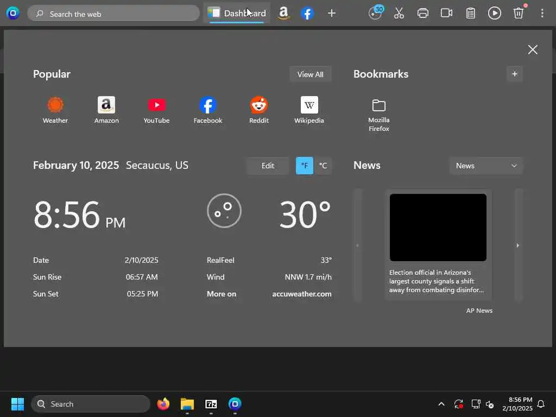This screenshot has height=417, width=556.
Task: Click the Secaucus, US location text
Action: (157, 165)
